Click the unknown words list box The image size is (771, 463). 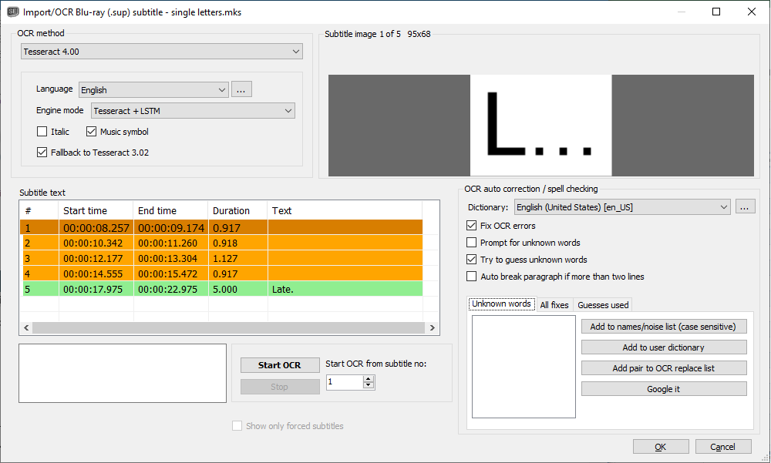[524, 367]
